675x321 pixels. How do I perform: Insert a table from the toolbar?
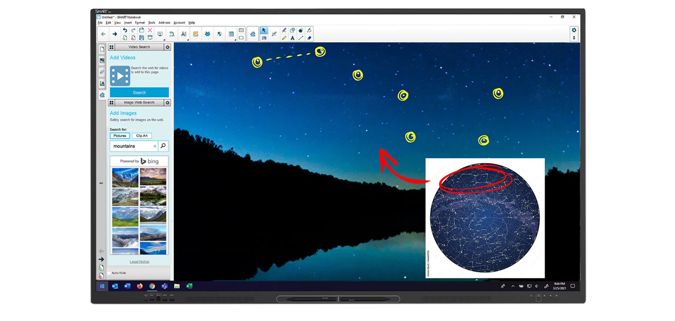pyautogui.click(x=231, y=35)
